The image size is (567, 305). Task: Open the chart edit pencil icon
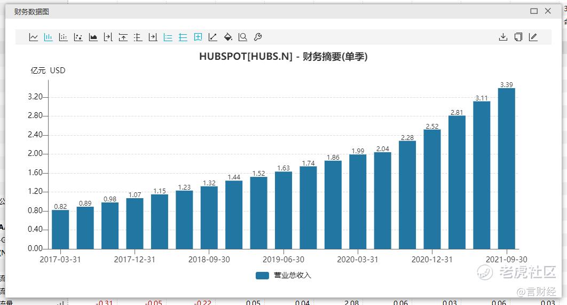pos(533,37)
